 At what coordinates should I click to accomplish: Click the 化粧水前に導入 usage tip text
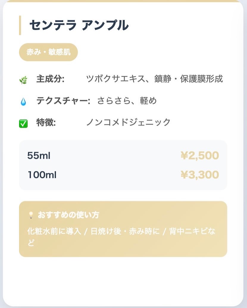[54, 232]
